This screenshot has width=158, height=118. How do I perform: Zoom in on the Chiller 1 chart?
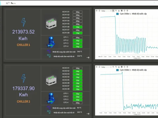tap(113, 10)
